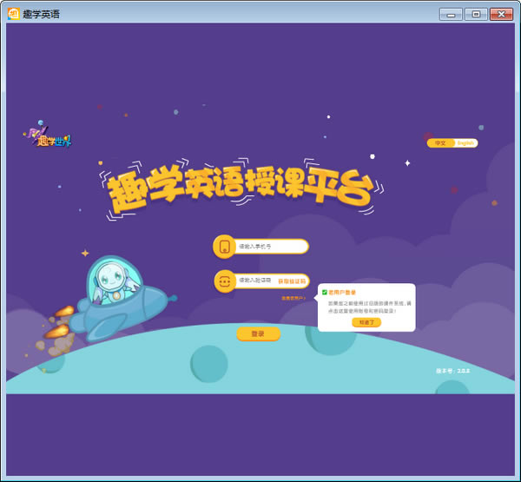Maximize the 趣学英语 window
The image size is (521, 482).
tap(476, 14)
